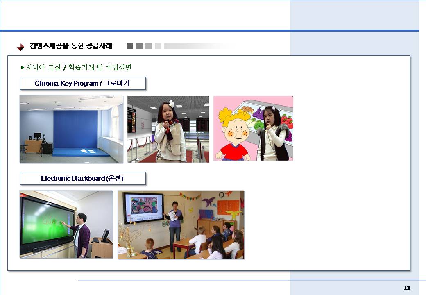Select the darkest gray square after the title
Viewport: 426px width, 295px height.
[130, 46]
